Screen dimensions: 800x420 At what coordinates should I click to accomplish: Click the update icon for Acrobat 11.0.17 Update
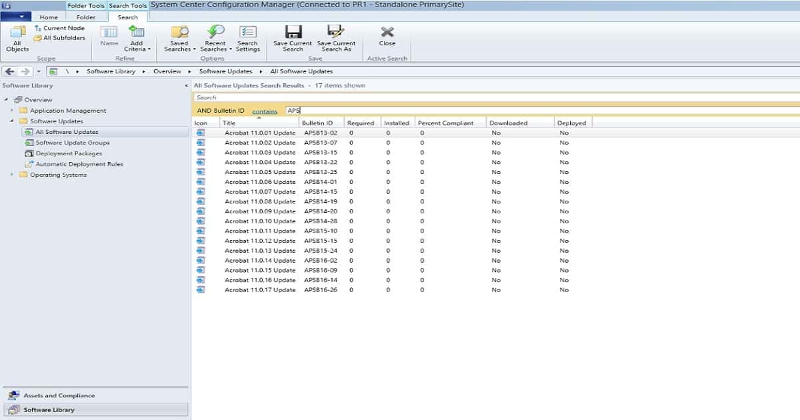click(201, 290)
